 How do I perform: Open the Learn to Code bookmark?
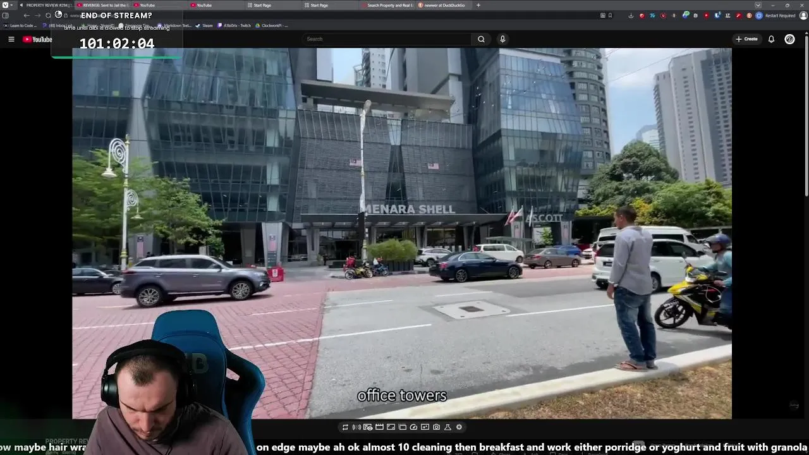20,25
